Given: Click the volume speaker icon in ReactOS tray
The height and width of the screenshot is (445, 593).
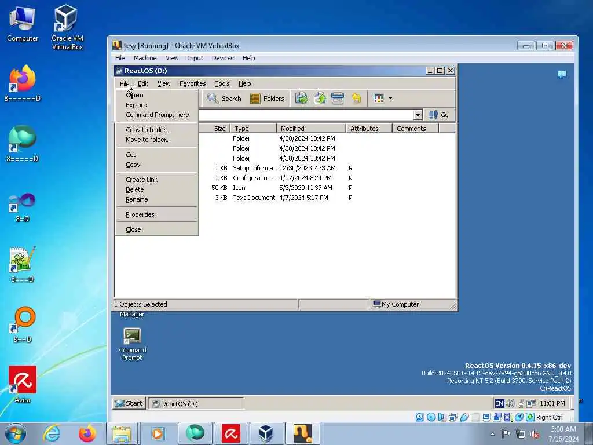Looking at the screenshot, I should click(x=510, y=403).
